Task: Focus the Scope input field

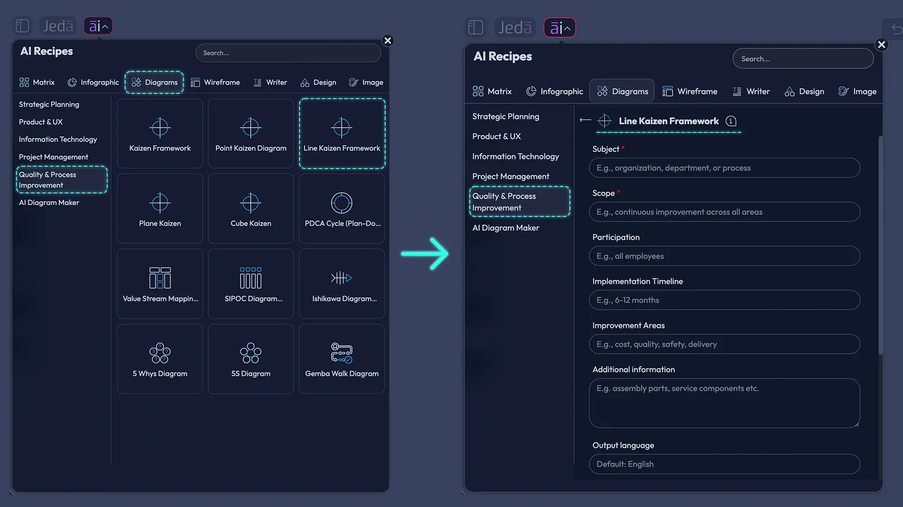Action: 724,212
